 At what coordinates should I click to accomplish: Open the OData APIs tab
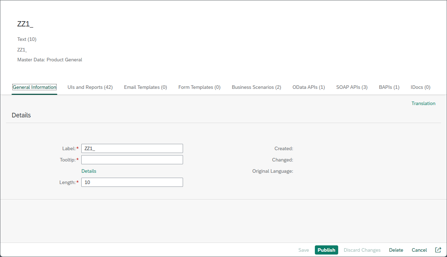[x=308, y=87]
